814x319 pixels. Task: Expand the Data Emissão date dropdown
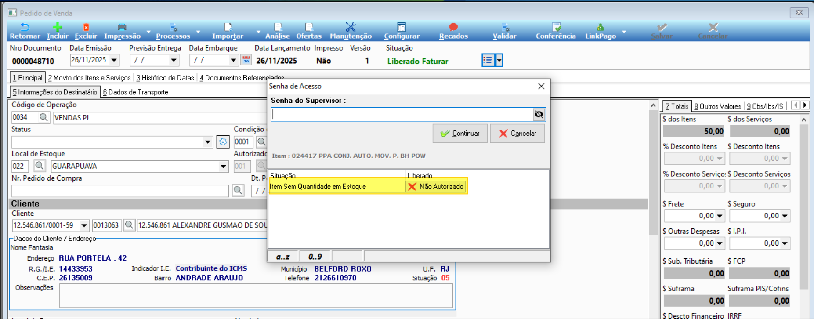[114, 60]
